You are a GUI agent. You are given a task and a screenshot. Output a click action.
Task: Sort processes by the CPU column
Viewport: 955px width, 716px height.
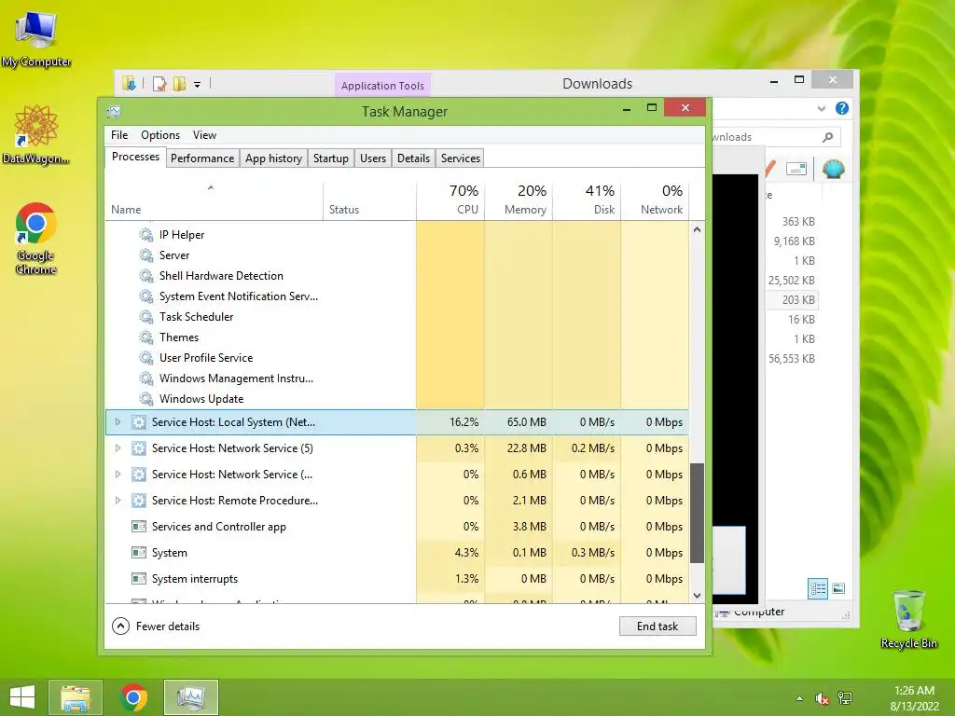450,201
